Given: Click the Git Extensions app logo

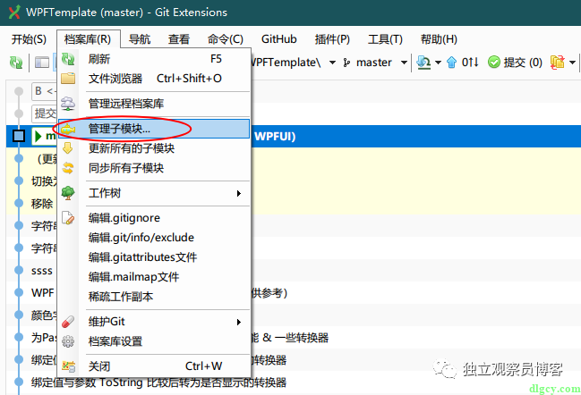Looking at the screenshot, I should tap(14, 13).
